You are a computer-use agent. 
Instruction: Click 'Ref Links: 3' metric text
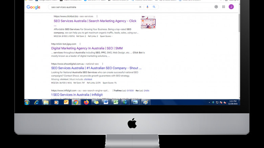point(93,36)
